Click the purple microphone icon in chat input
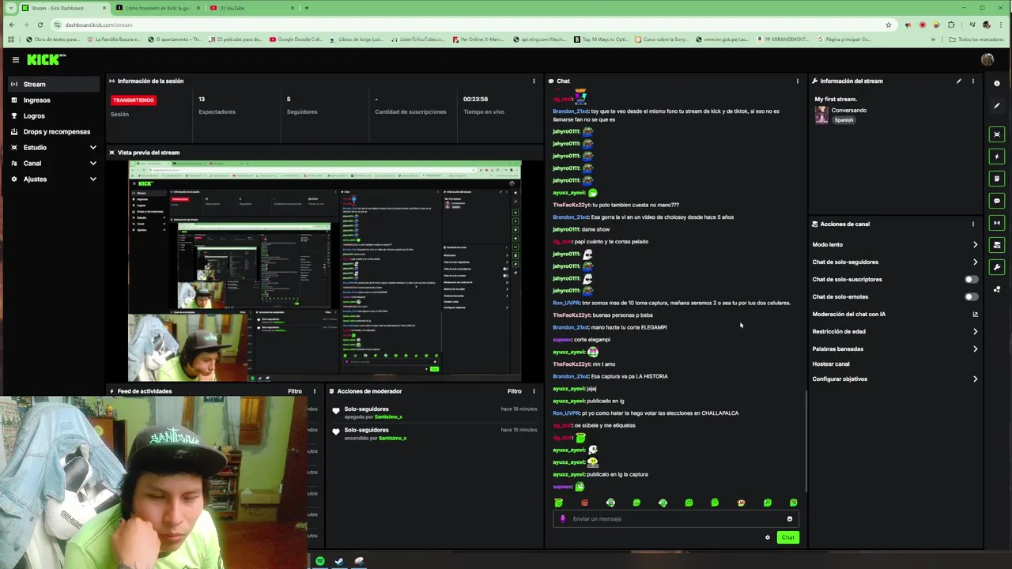The height and width of the screenshot is (569, 1012). pos(563,519)
